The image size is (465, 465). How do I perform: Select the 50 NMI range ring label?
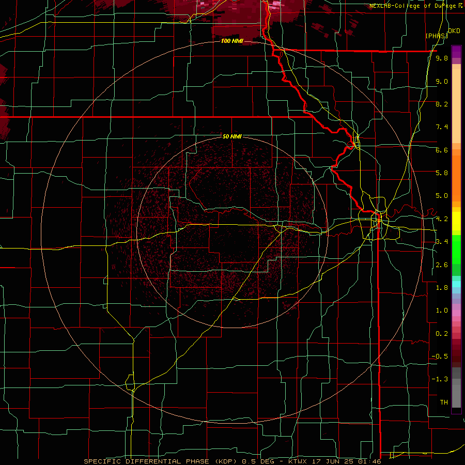[232, 136]
